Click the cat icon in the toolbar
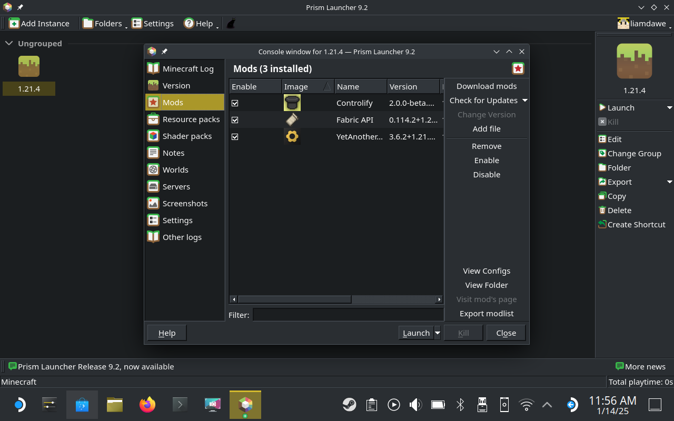 click(231, 23)
